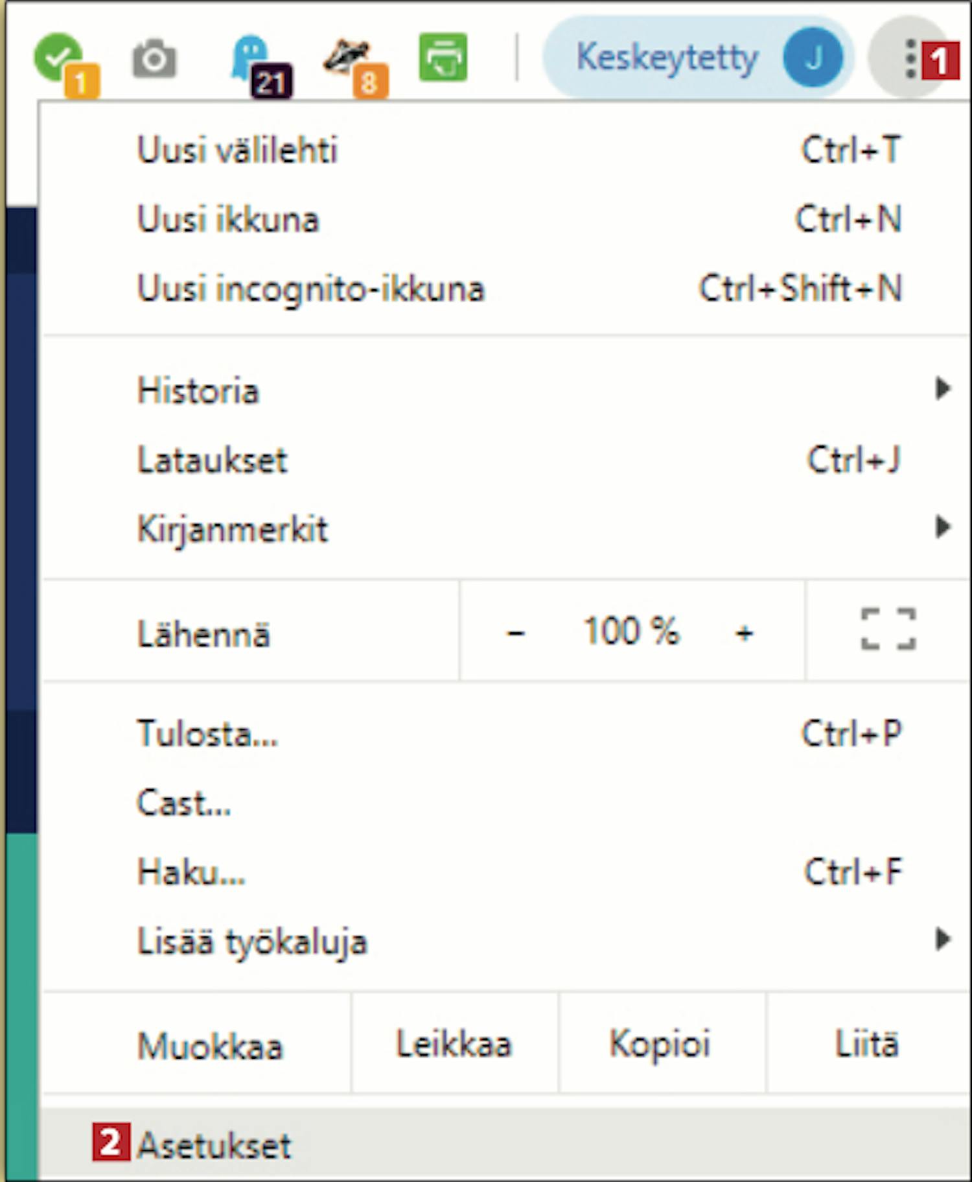The width and height of the screenshot is (972, 1182).
Task: Click the badger extension icon with badge 8
Action: [x=349, y=58]
